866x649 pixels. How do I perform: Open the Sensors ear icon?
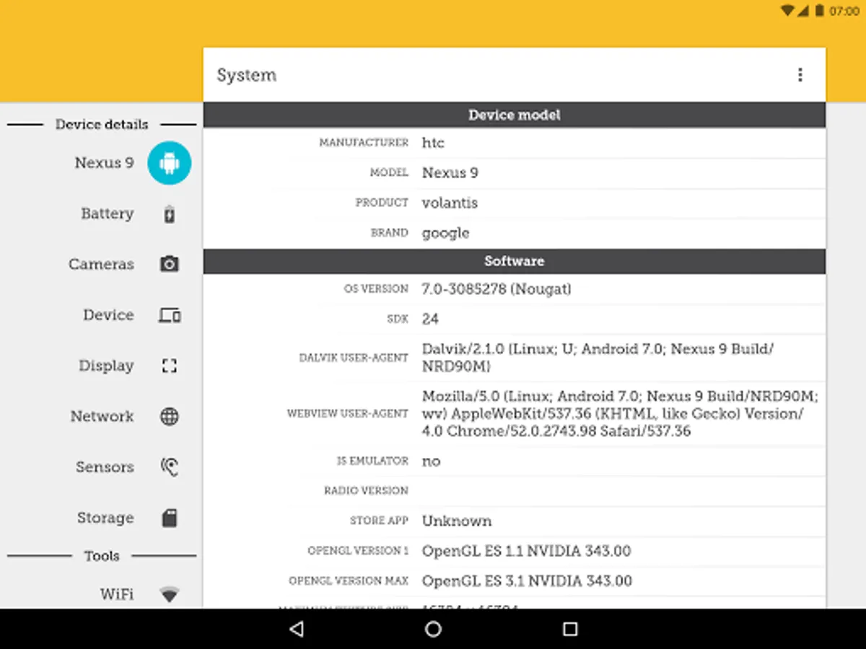tap(170, 467)
